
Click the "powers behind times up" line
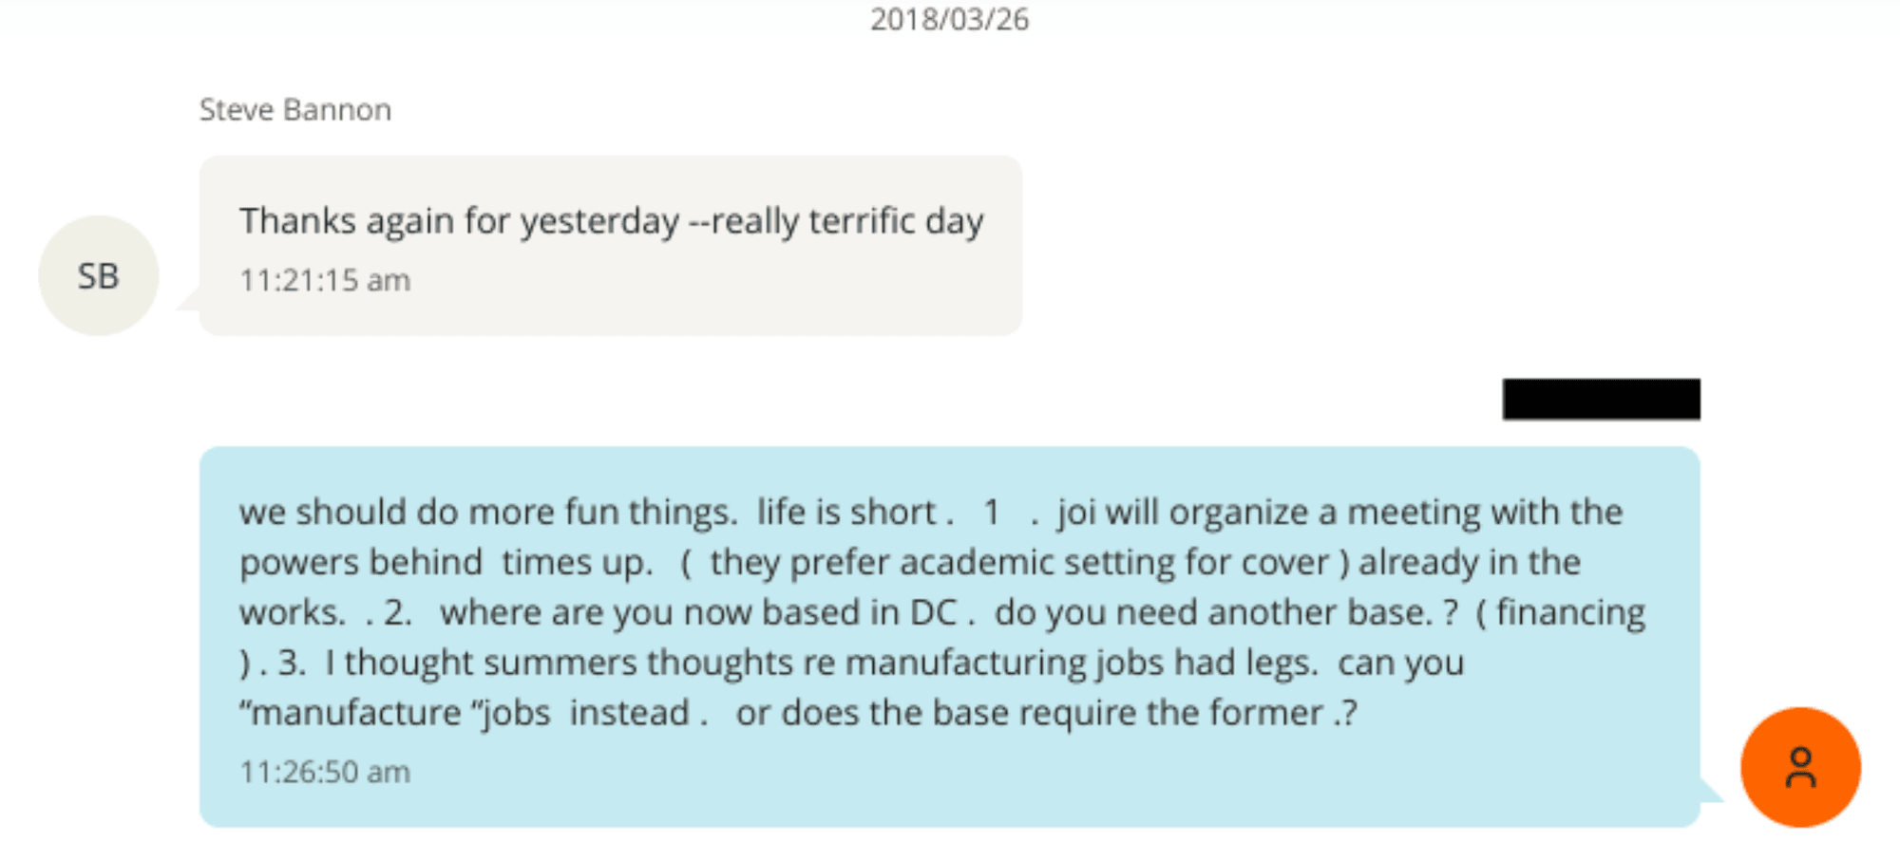point(446,563)
